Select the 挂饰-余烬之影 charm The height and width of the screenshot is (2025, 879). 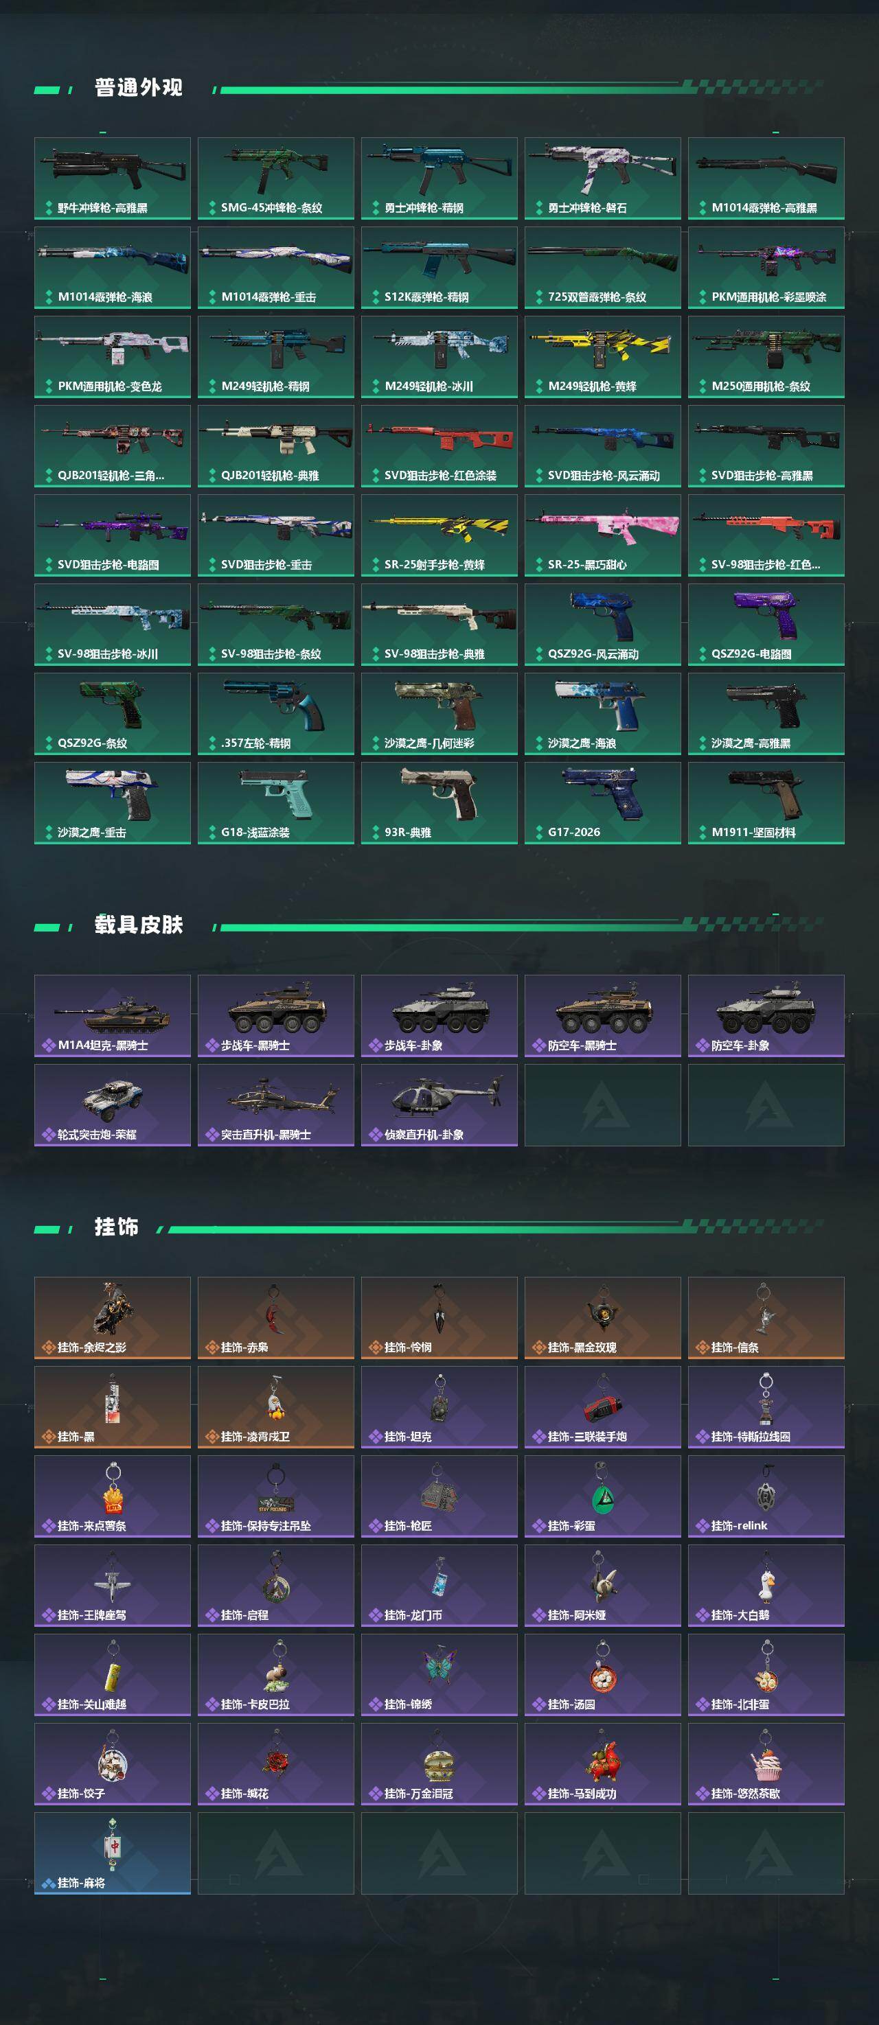[x=113, y=1317]
